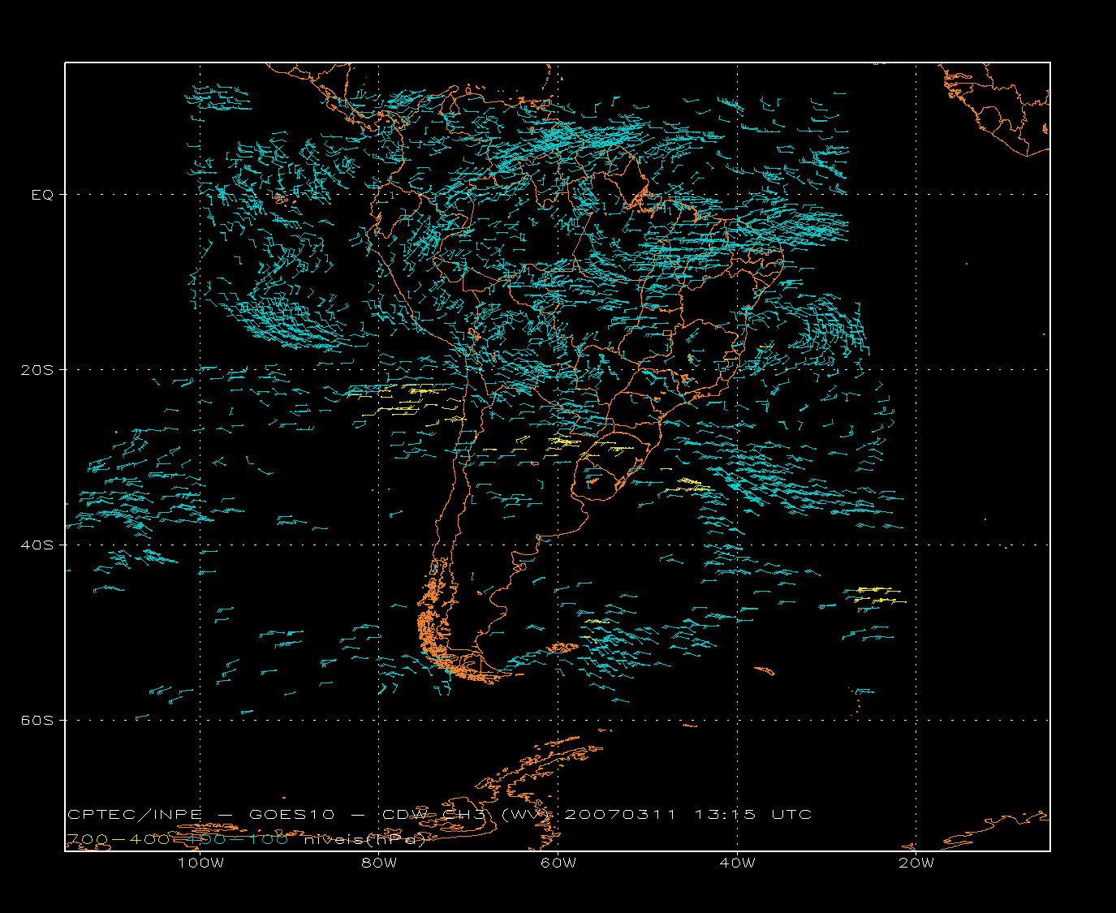The height and width of the screenshot is (913, 1116).
Task: Click the '60S' latitude label
Action: click(x=37, y=721)
